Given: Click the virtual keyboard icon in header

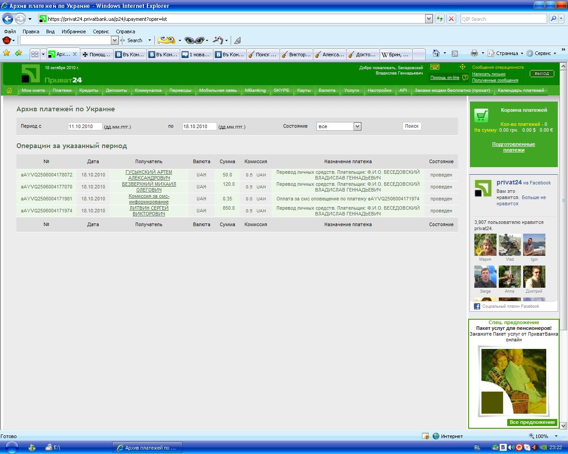Looking at the screenshot, I should 435,67.
